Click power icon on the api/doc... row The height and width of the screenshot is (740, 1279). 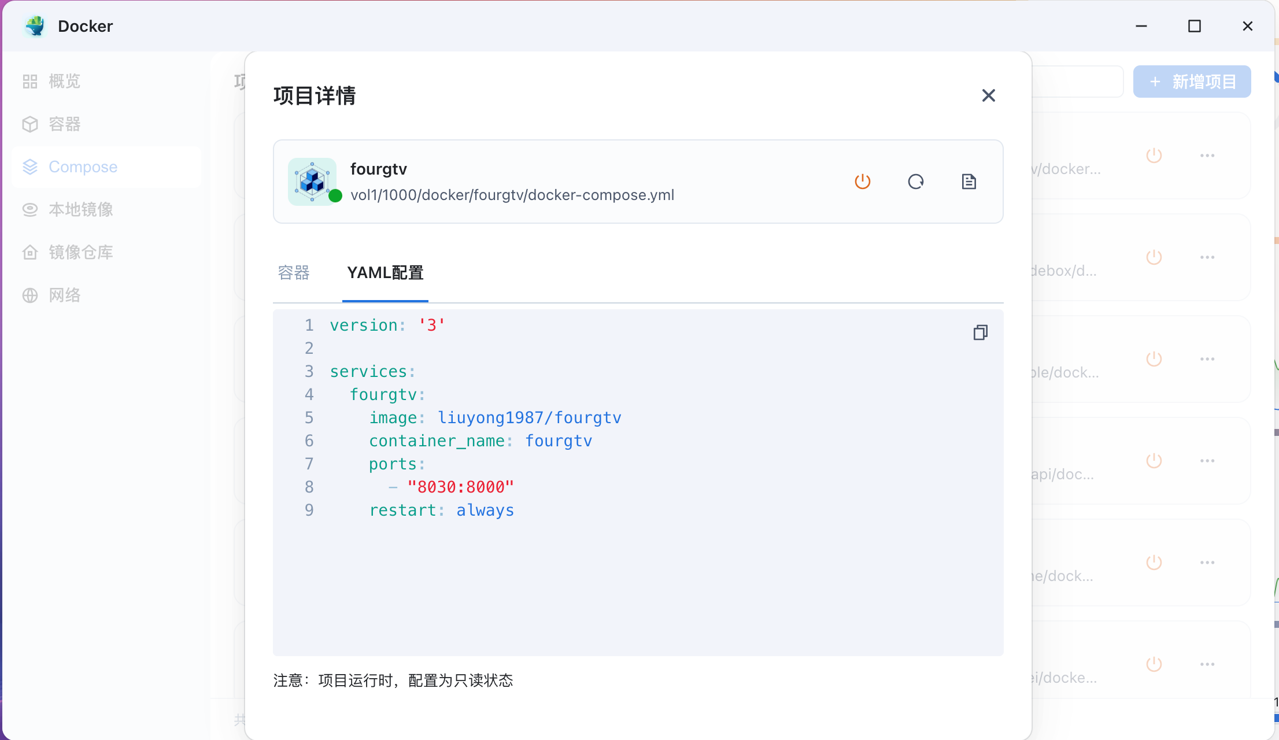point(1154,461)
